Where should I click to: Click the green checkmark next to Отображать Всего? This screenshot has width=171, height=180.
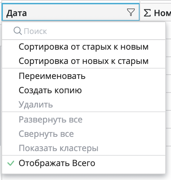pyautogui.click(x=11, y=163)
